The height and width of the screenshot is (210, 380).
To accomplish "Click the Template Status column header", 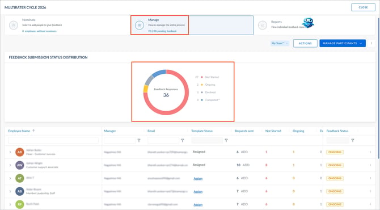I will (x=202, y=131).
